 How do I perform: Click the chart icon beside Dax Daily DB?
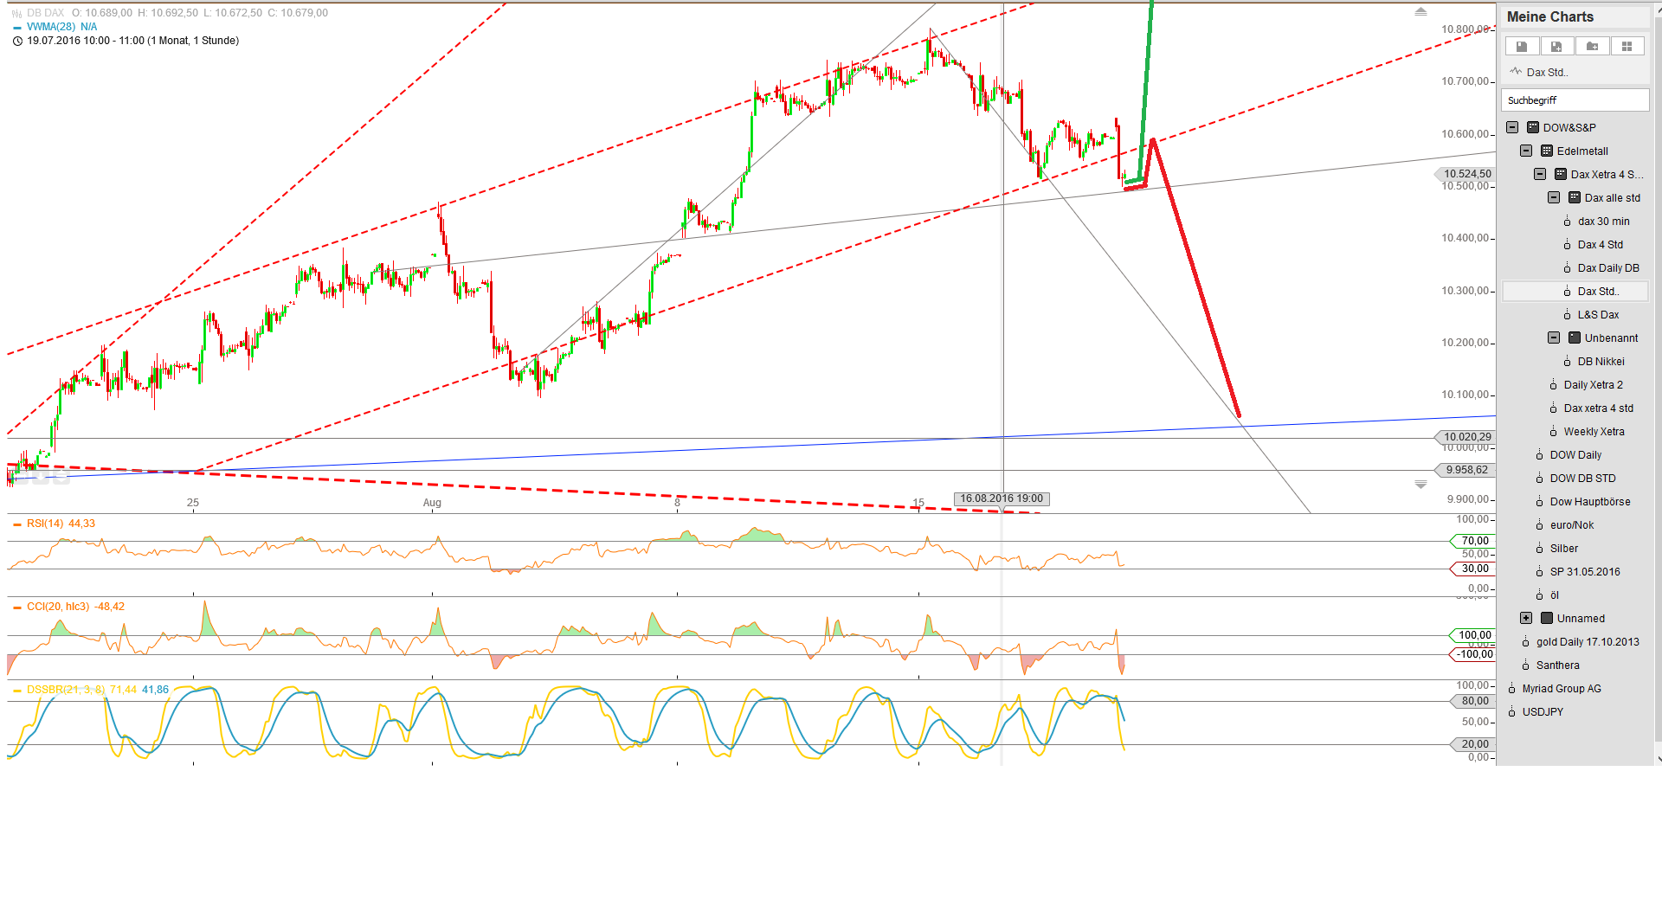pos(1567,268)
